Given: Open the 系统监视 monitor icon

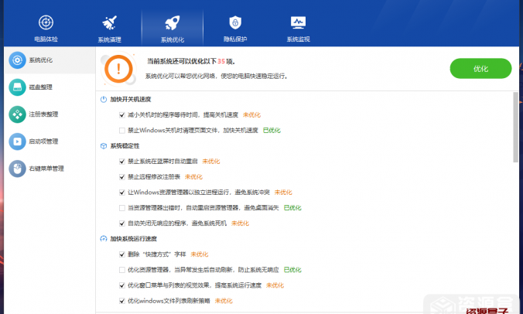Looking at the screenshot, I should 298,22.
